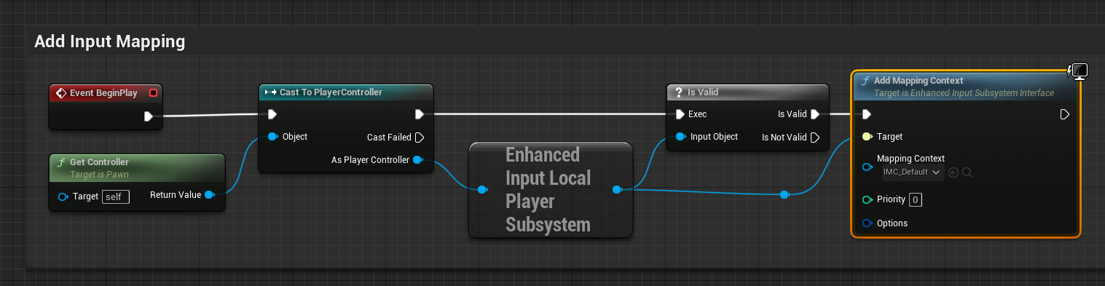Image resolution: width=1105 pixels, height=286 pixels.
Task: Select the Get Controller node header
Action: click(x=137, y=167)
